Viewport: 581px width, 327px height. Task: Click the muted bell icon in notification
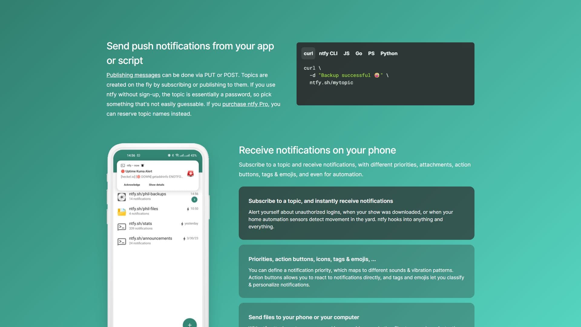click(x=143, y=165)
